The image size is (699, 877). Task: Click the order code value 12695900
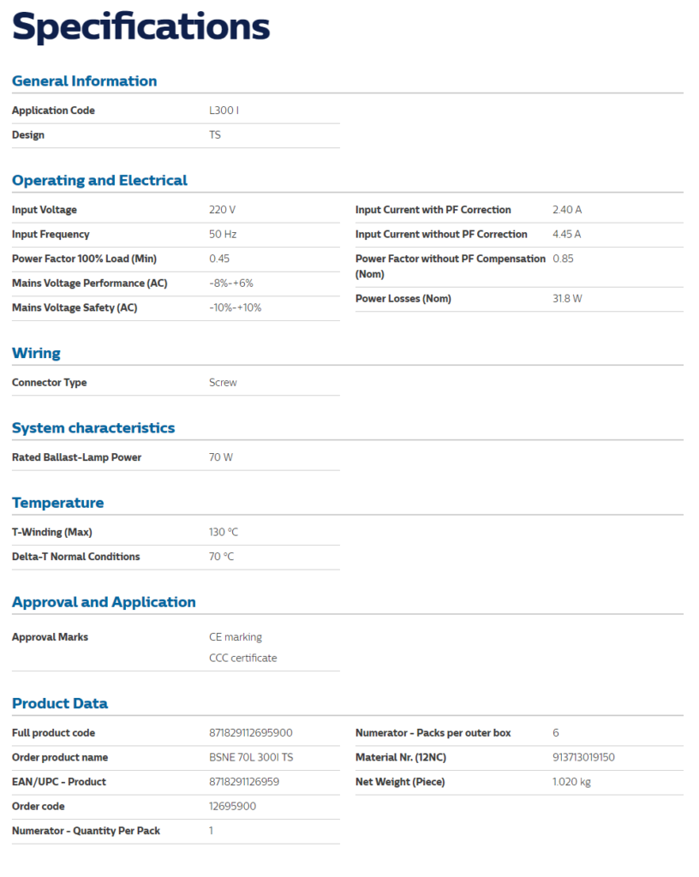point(232,807)
